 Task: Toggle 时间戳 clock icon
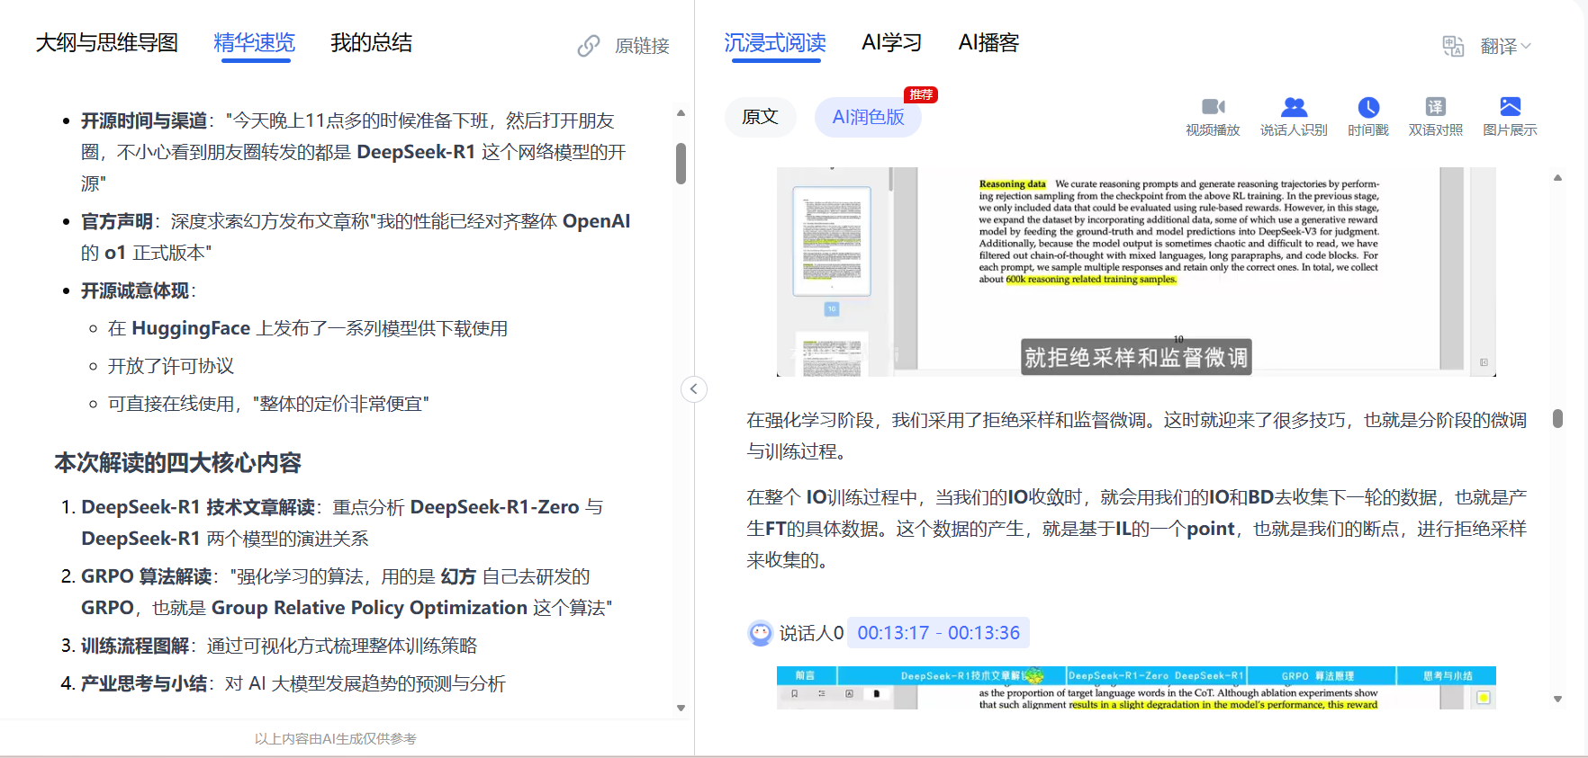1368,107
